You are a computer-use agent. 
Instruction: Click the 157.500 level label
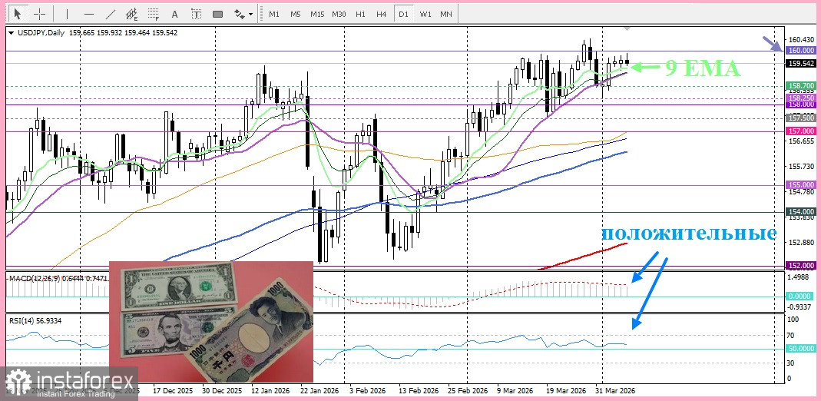801,118
